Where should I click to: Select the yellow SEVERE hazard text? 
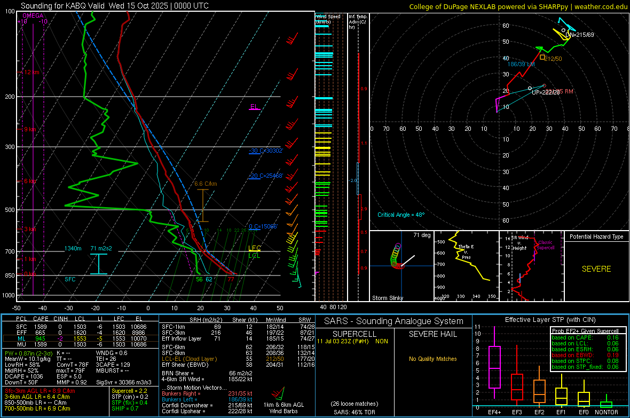596,269
